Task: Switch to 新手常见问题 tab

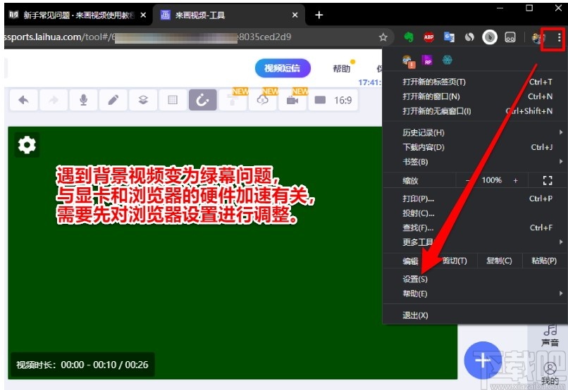Action: click(78, 15)
